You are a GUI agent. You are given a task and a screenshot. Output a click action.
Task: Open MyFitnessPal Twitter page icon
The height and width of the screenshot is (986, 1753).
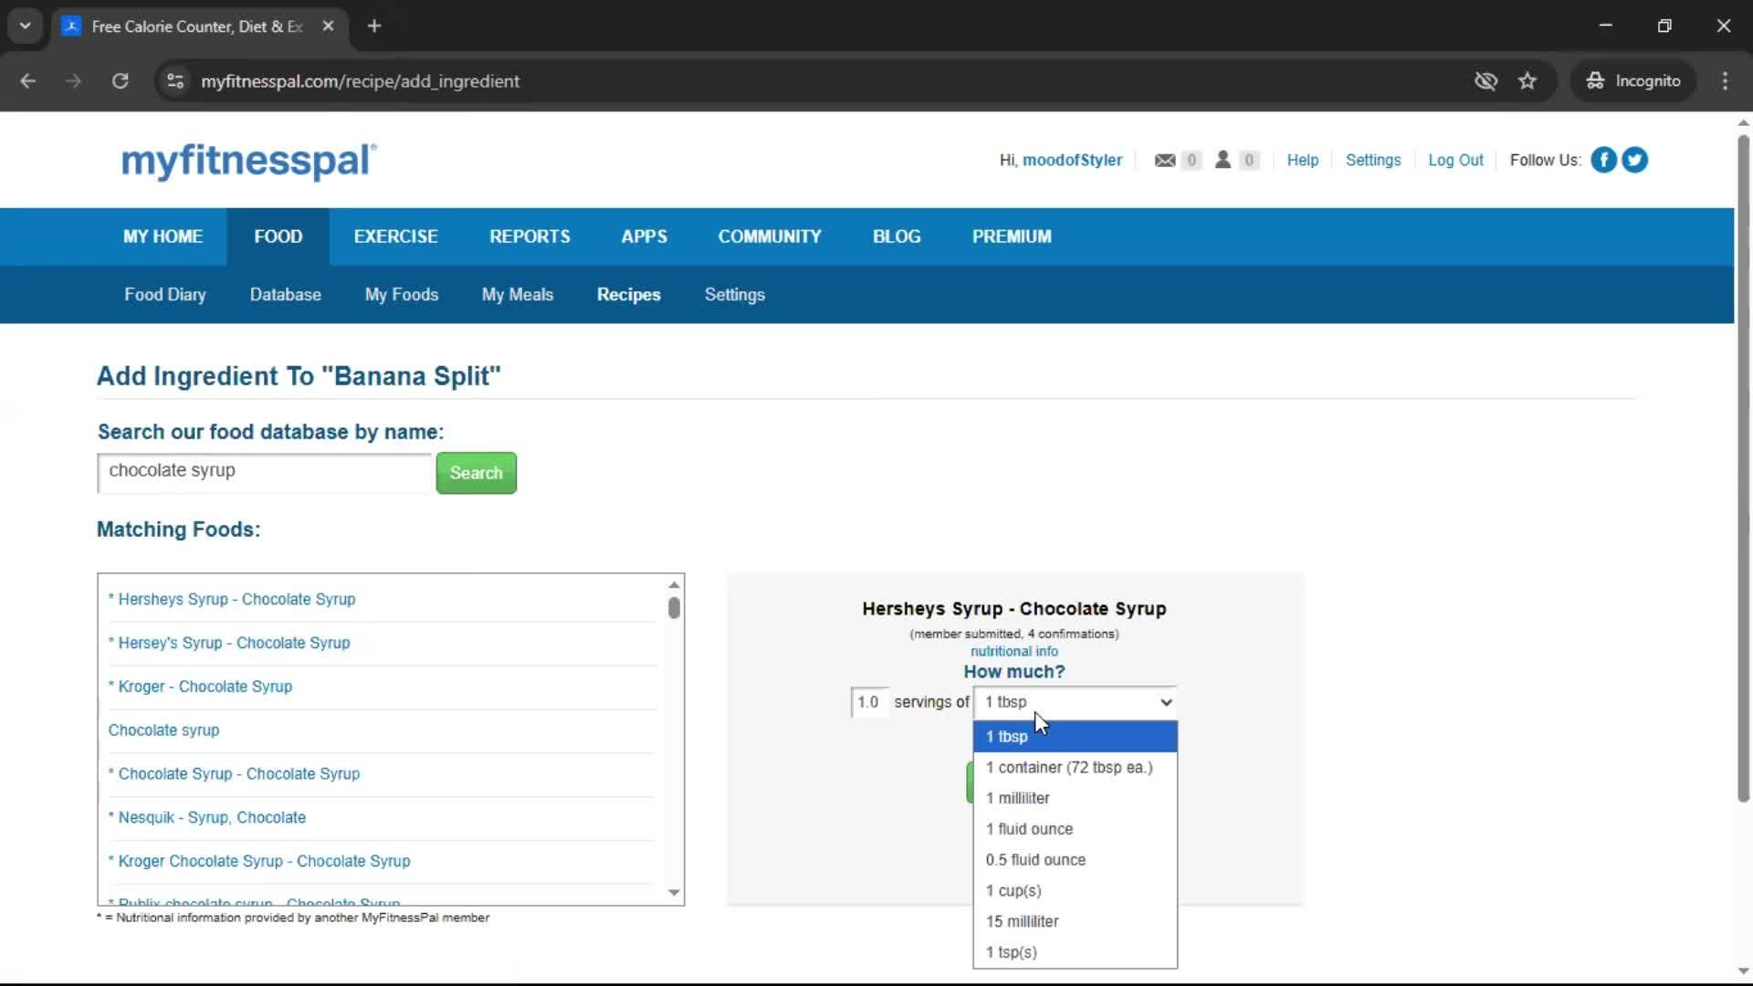click(1634, 160)
